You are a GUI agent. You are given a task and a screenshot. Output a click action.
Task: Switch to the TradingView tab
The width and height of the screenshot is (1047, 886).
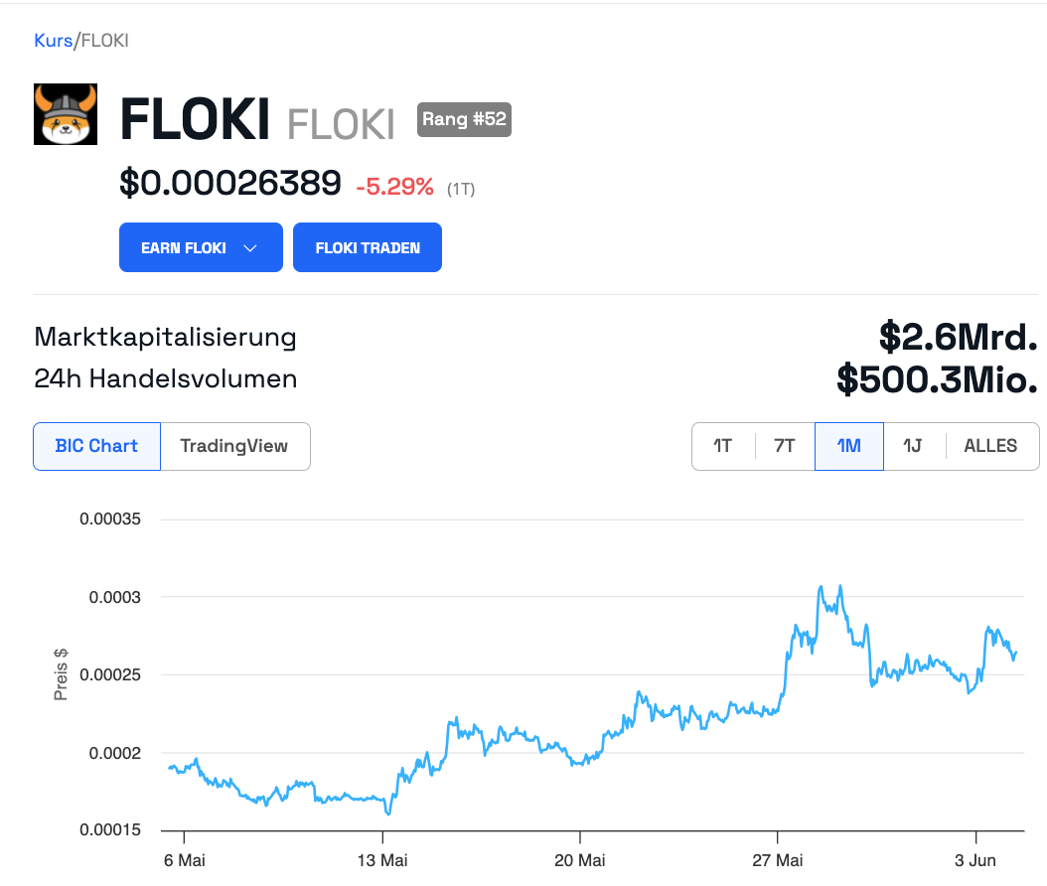(234, 446)
